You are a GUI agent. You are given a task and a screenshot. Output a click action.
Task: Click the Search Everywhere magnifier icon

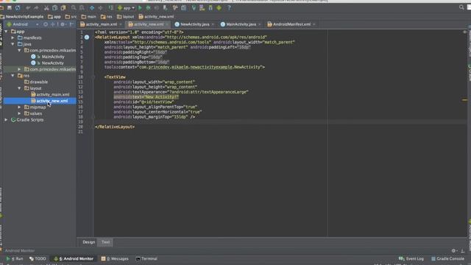[461, 7]
